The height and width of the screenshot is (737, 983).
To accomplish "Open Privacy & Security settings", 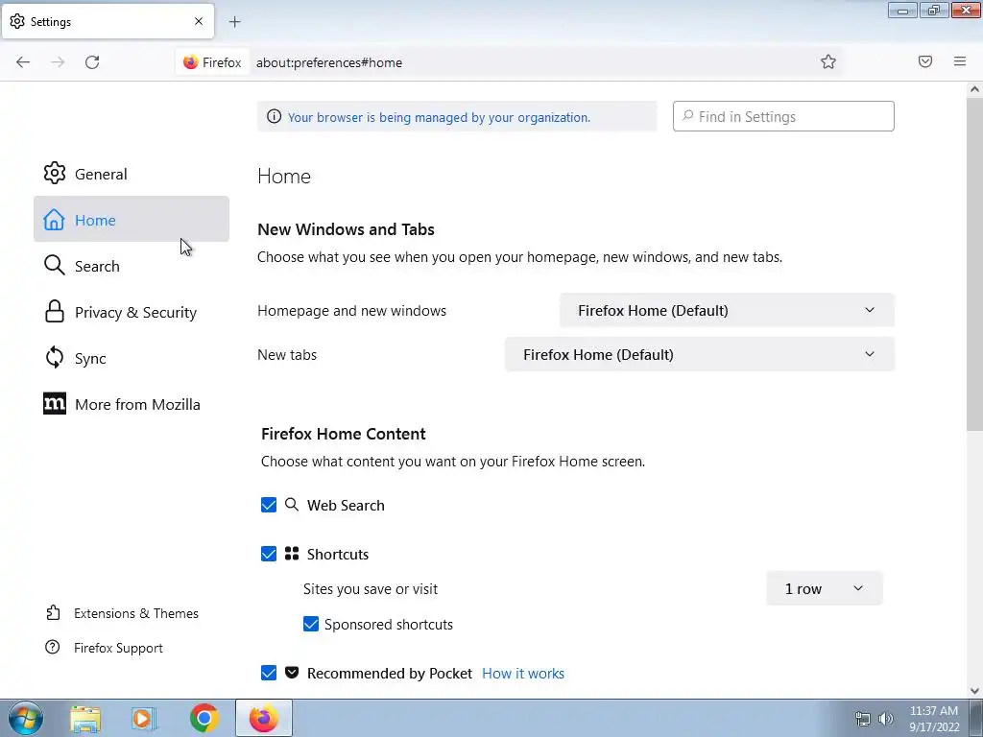I will [x=135, y=312].
